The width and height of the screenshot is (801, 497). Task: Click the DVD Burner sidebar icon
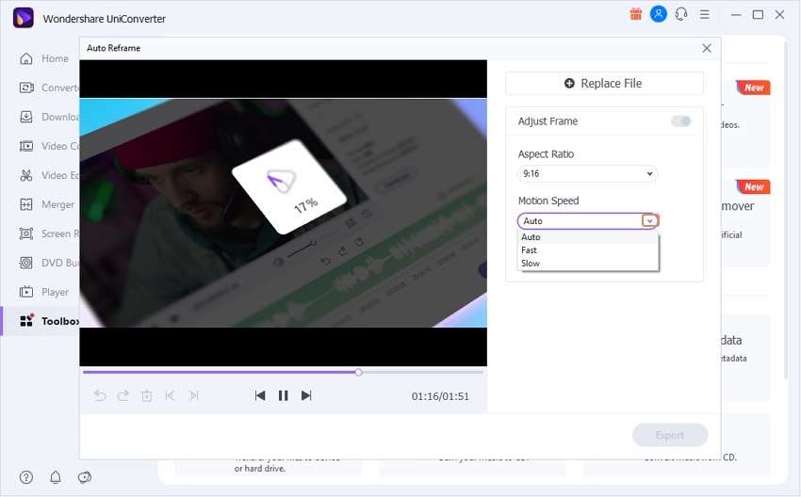(x=26, y=263)
